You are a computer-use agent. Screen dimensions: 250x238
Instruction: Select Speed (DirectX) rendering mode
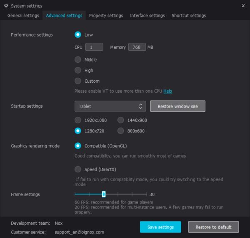[x=78, y=169]
